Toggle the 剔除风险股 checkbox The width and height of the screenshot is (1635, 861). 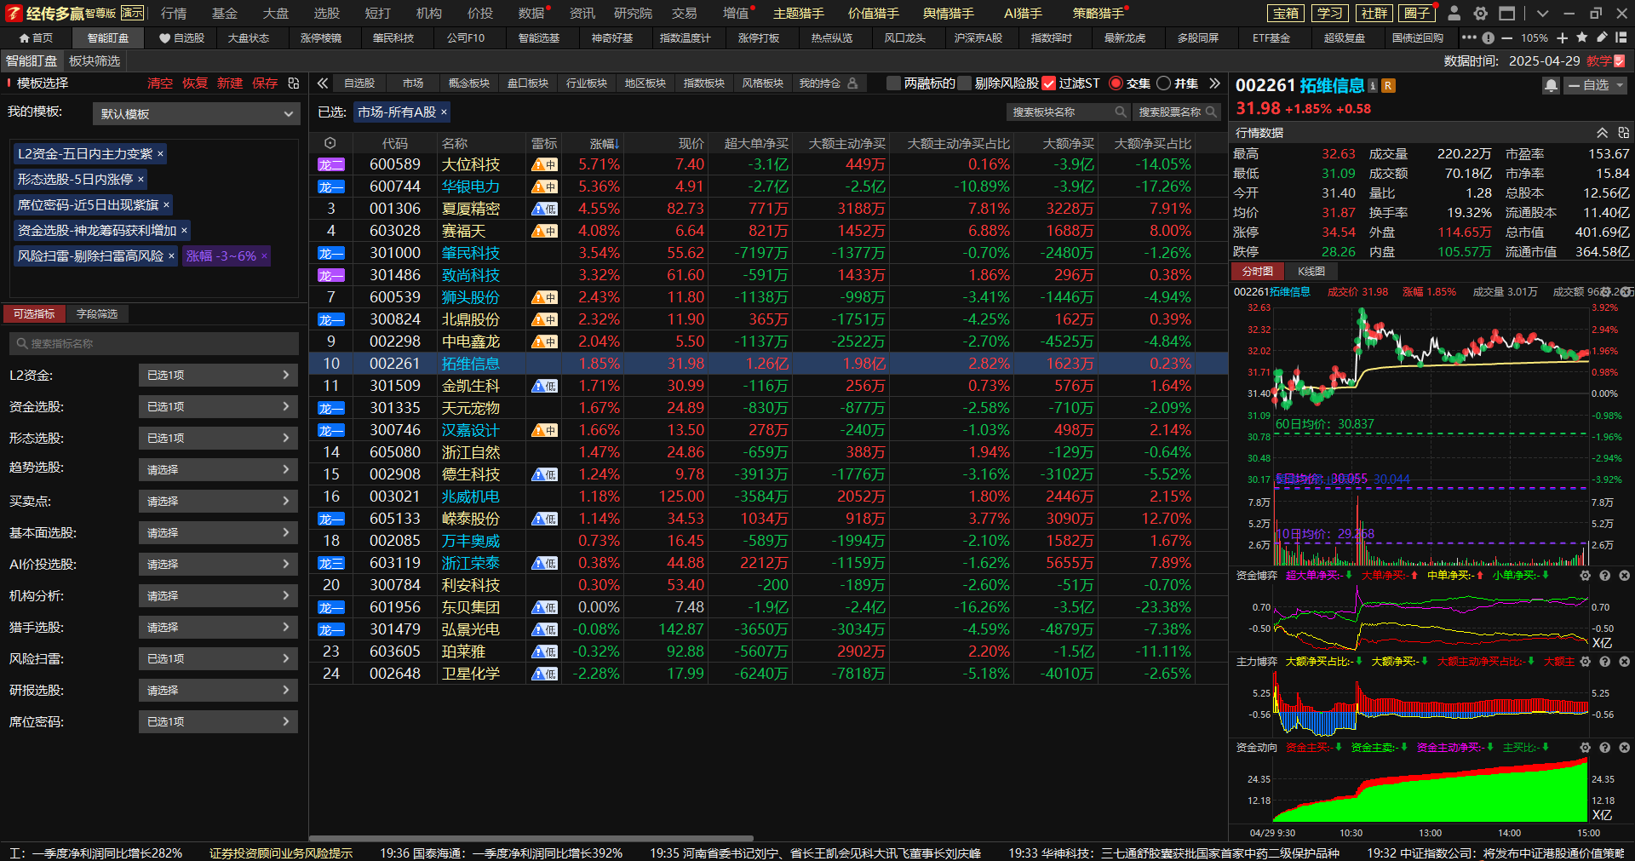click(x=964, y=83)
